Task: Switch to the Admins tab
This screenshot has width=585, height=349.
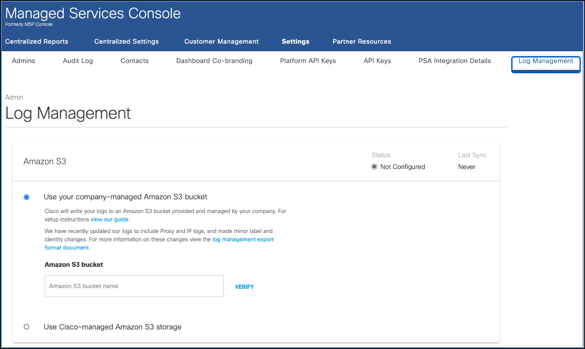Action: tap(24, 61)
